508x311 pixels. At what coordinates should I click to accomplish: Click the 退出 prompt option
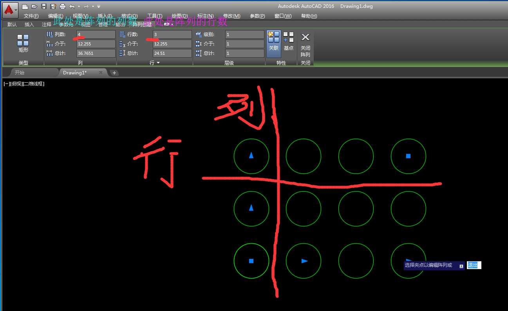(473, 265)
